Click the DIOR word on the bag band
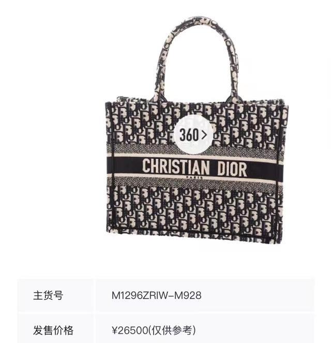This screenshot has width=331, height=343. tap(232, 169)
